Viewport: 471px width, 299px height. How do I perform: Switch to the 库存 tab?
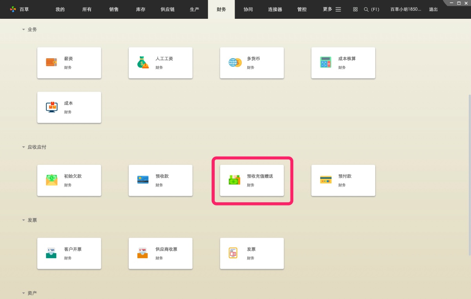click(x=141, y=9)
